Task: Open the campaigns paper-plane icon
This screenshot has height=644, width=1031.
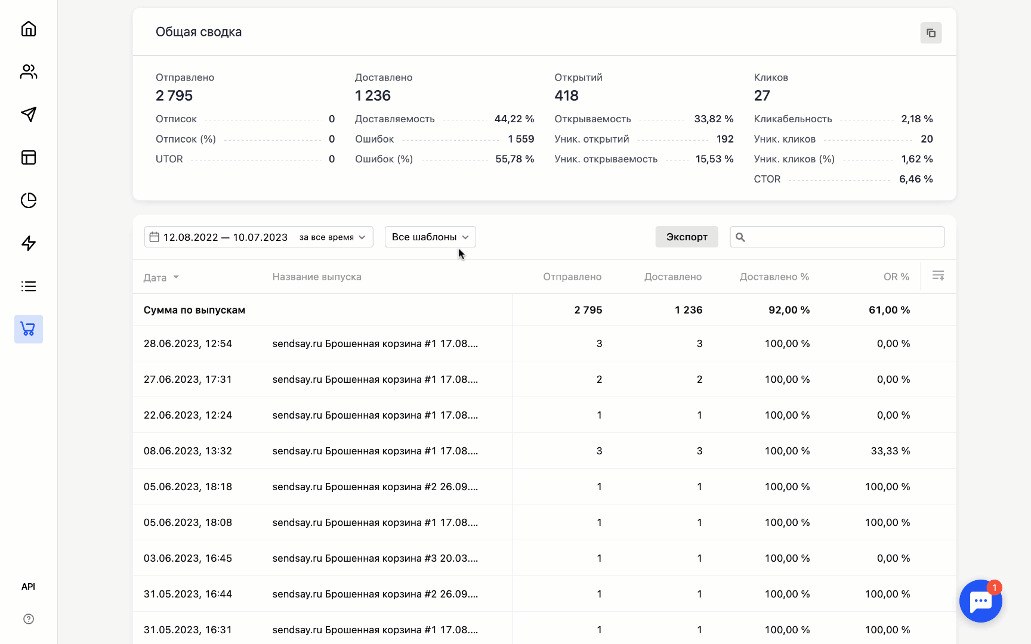Action: coord(28,114)
